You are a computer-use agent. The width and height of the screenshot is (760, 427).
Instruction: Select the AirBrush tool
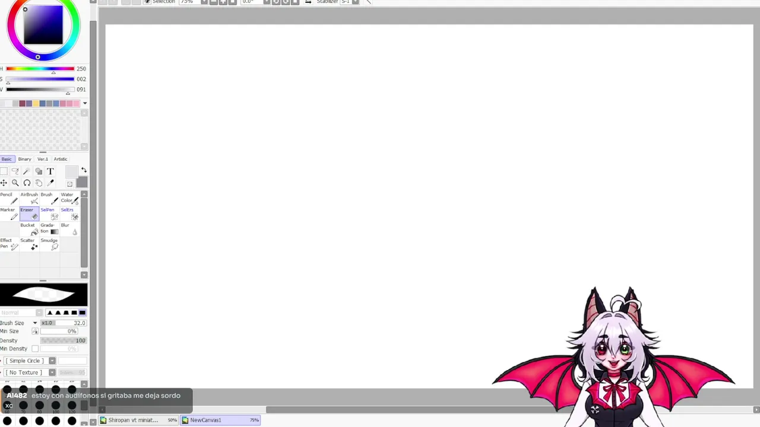point(29,198)
